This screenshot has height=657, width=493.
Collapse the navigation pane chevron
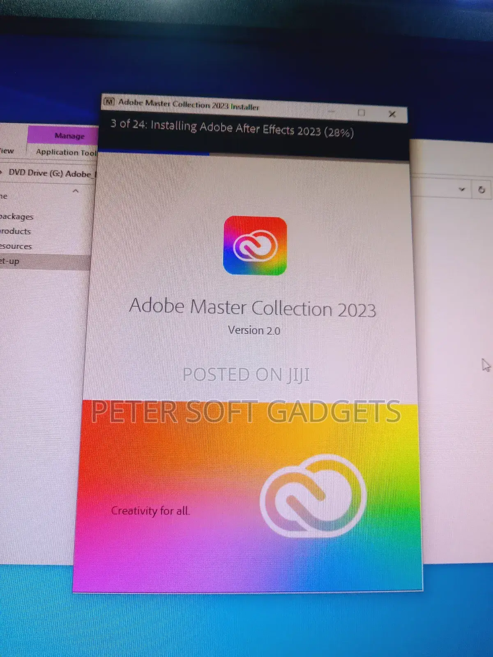[x=75, y=191]
